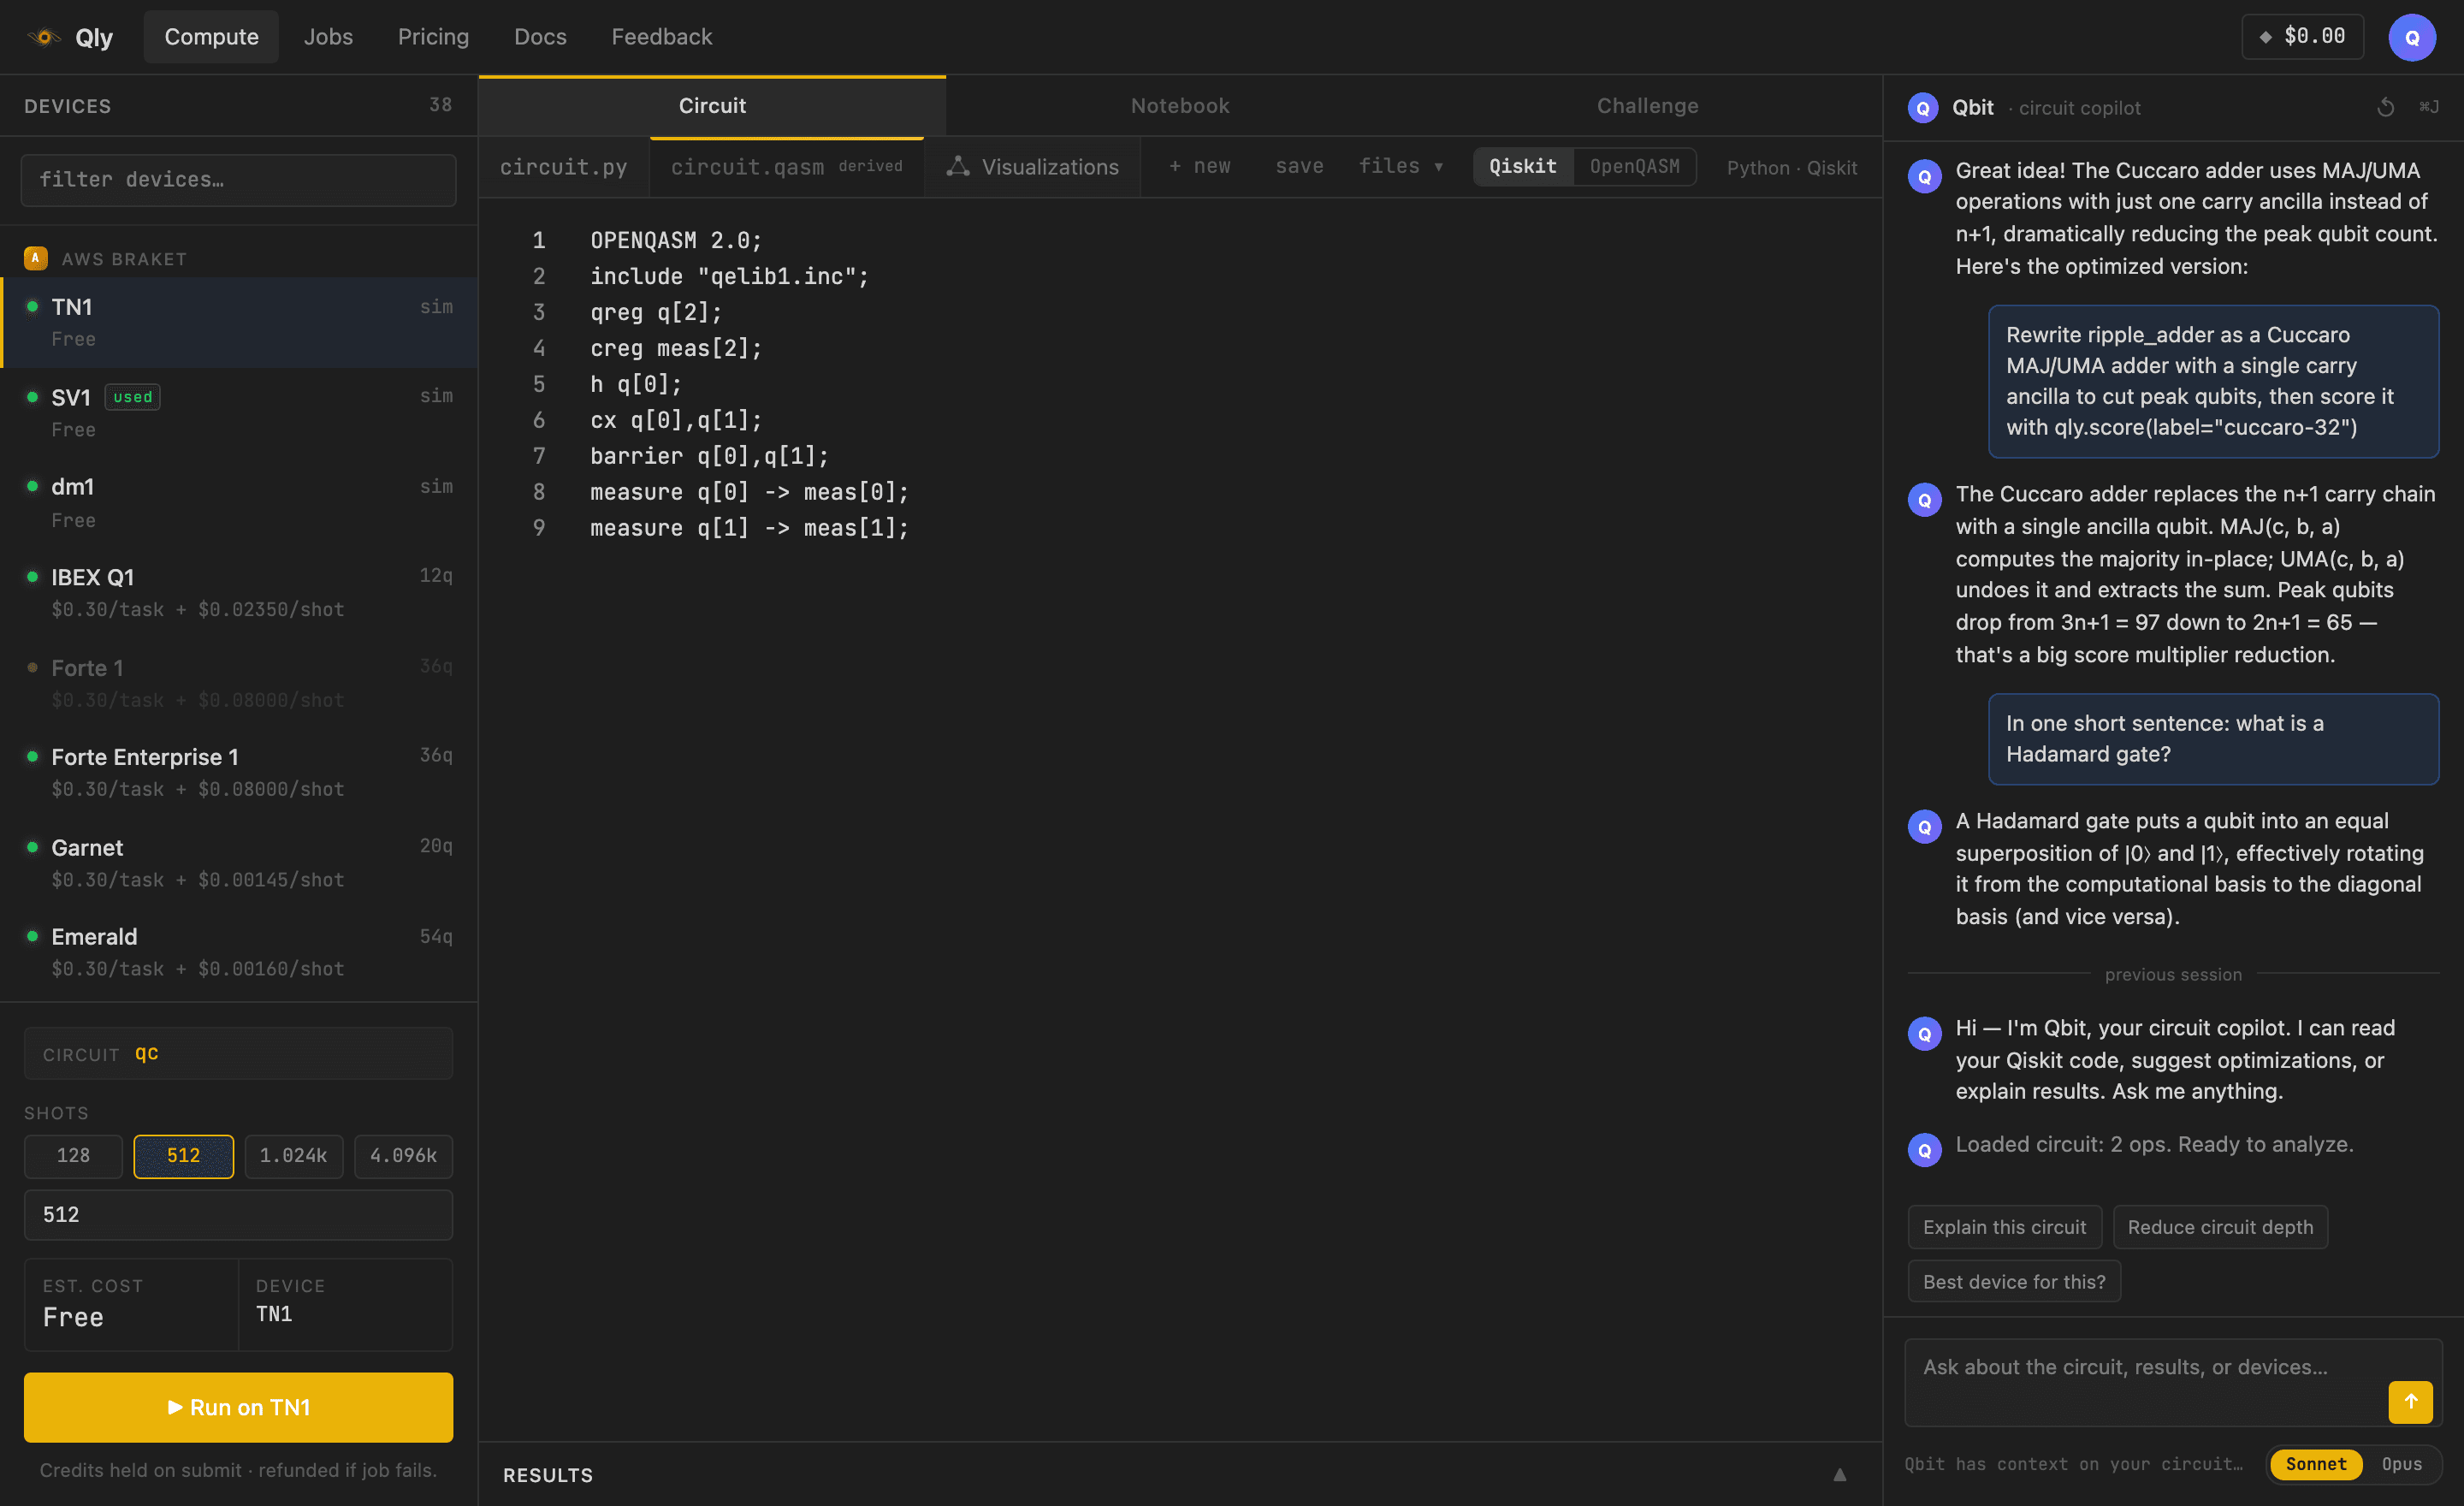This screenshot has width=2464, height=1506.
Task: Create a new file with + new
Action: pos(1200,166)
